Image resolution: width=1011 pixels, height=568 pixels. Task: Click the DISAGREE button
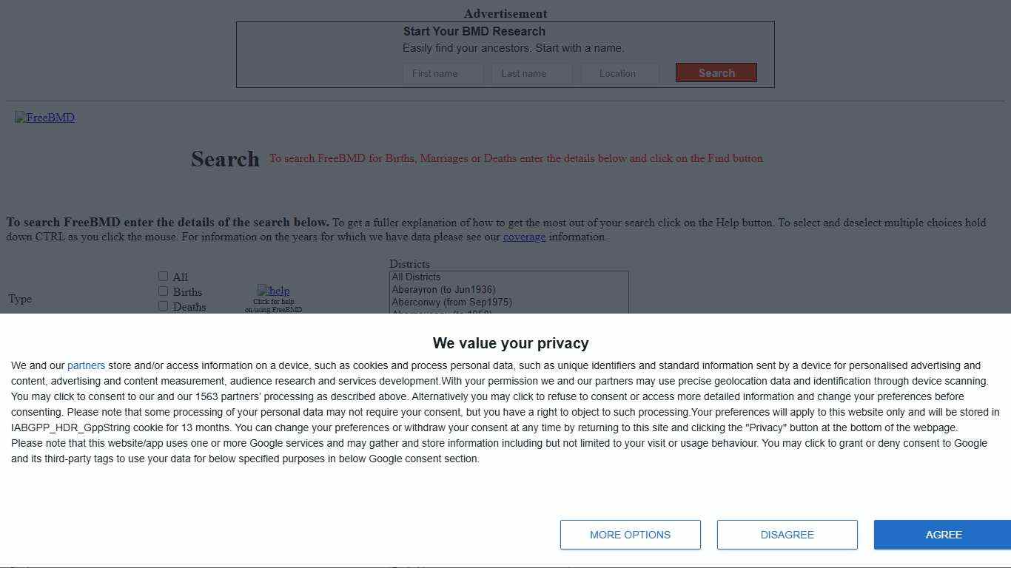point(787,535)
